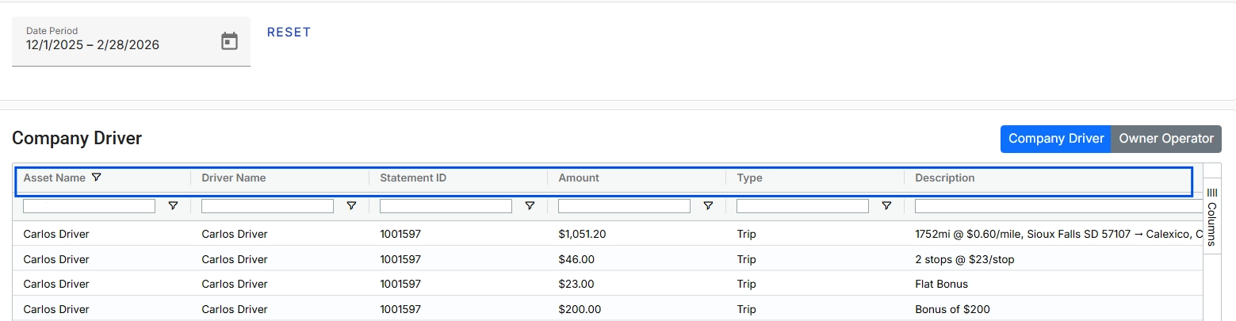
Task: Sort by the Amount column header
Action: (579, 178)
